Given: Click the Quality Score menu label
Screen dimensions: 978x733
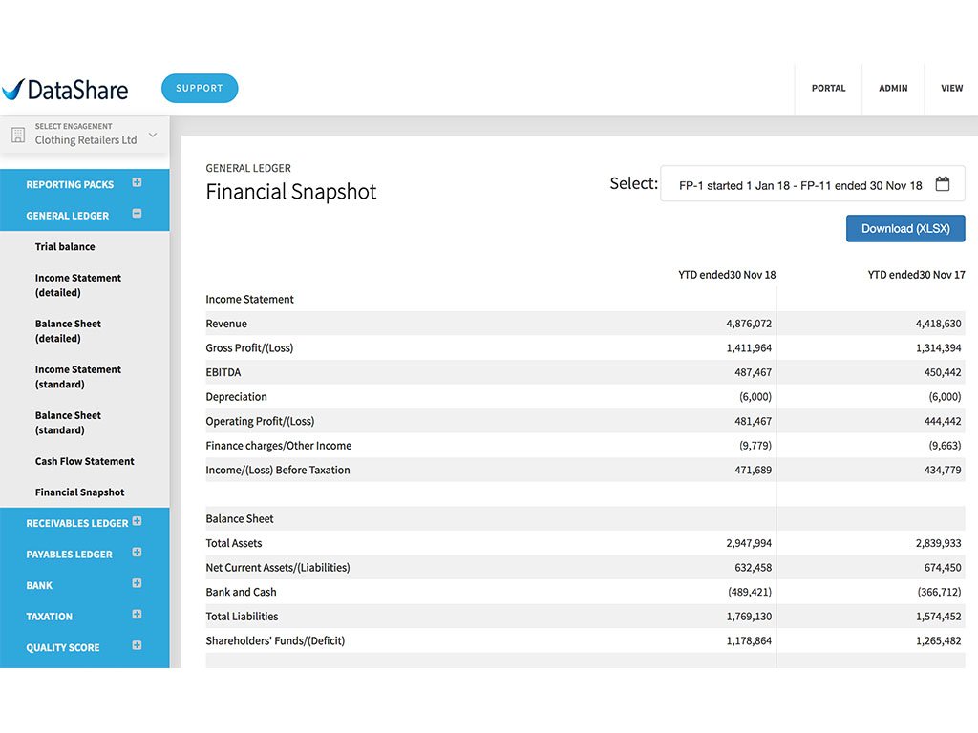Looking at the screenshot, I should (62, 648).
